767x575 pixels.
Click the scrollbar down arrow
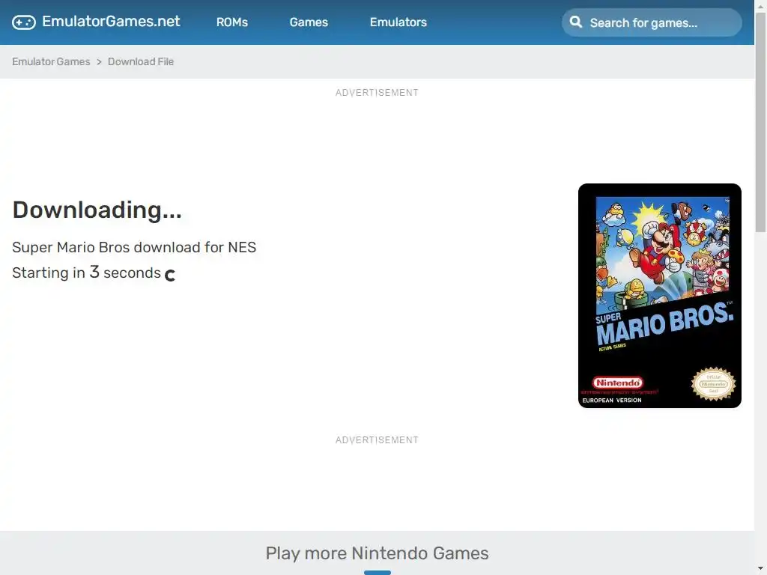(x=761, y=569)
